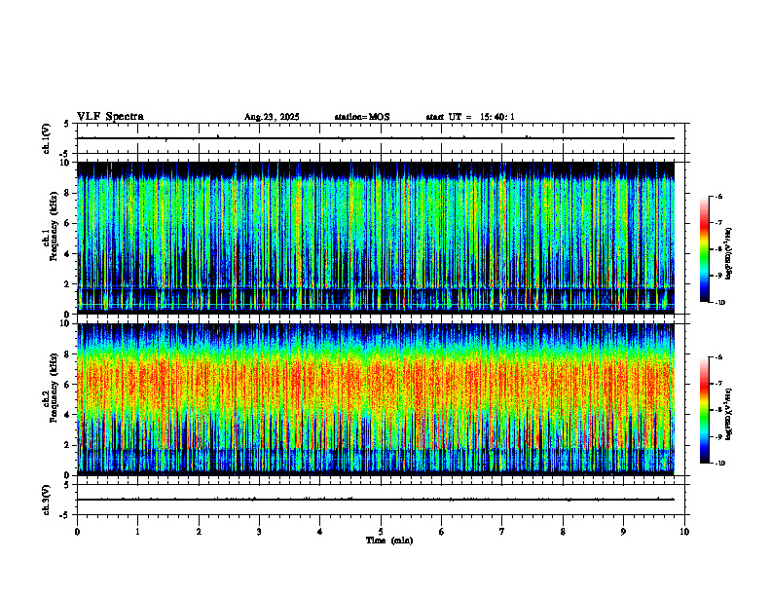Click the 8 minute tick label

coord(563,532)
